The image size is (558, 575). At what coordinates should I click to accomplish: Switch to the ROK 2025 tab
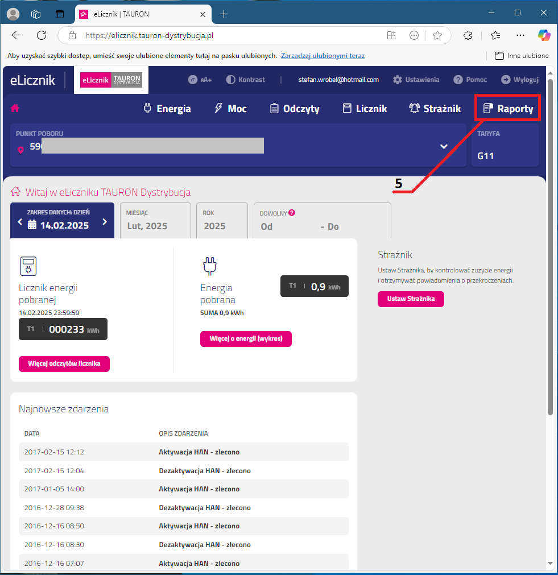click(222, 221)
